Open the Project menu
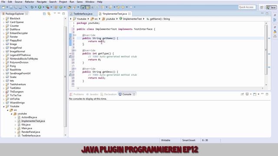The height and width of the screenshot is (156, 278). coord(63,2)
